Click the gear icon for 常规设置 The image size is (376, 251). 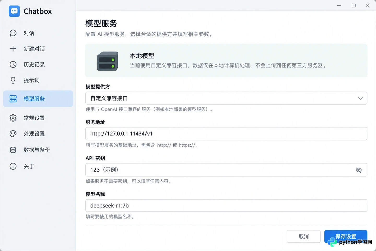point(13,118)
